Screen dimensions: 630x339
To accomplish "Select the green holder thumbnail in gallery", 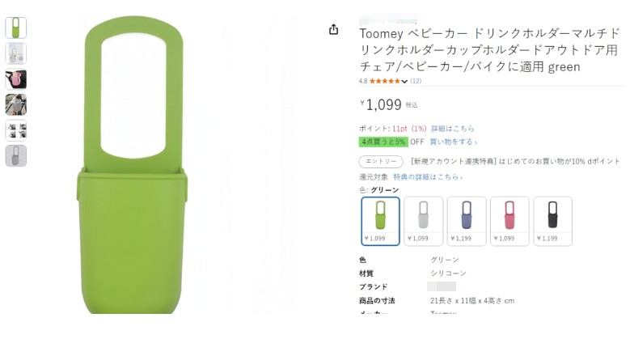I will 15,28.
